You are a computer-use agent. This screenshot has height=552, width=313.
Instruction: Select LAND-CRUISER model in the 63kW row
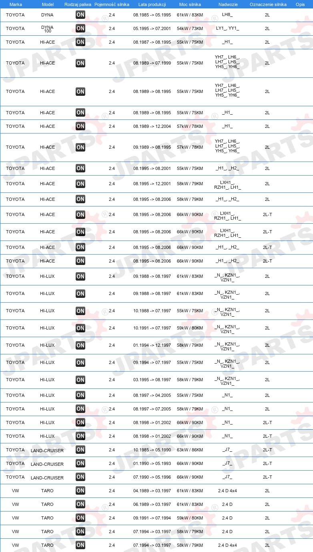tap(47, 450)
